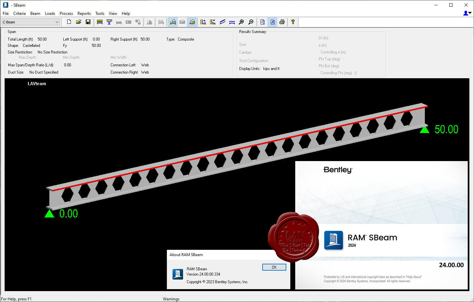The height and width of the screenshot is (302, 474).
Task: Click the Total Length value 50.00
Action: tap(42, 39)
